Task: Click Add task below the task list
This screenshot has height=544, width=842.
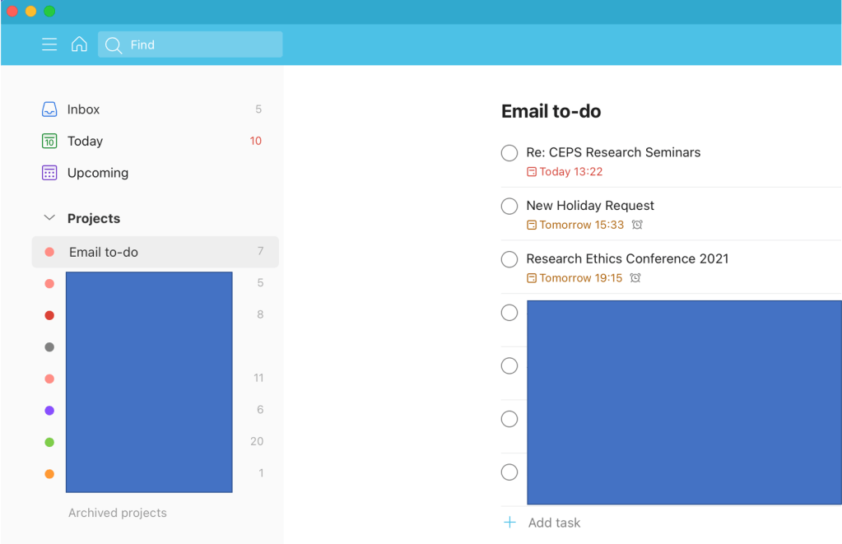Action: (x=552, y=523)
